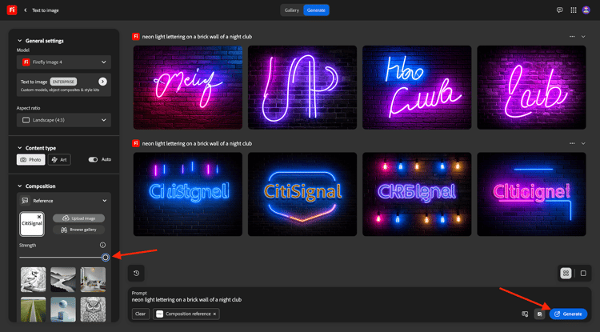This screenshot has width=600, height=332.
Task: Open the pink 'Cltioignel' neon result image
Action: coord(531,194)
